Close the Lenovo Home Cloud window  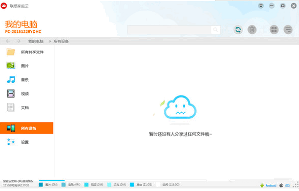tap(294, 6)
